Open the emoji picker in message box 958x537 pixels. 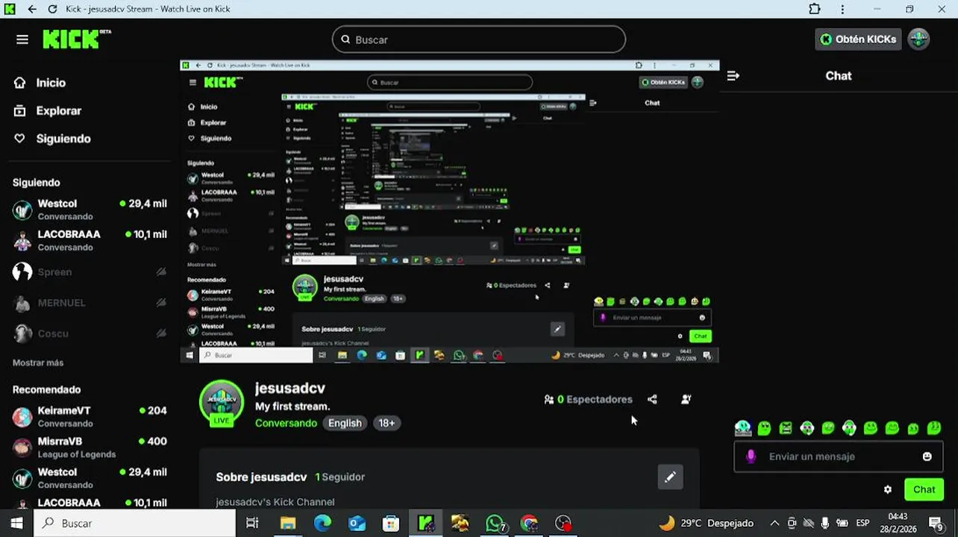pyautogui.click(x=927, y=456)
